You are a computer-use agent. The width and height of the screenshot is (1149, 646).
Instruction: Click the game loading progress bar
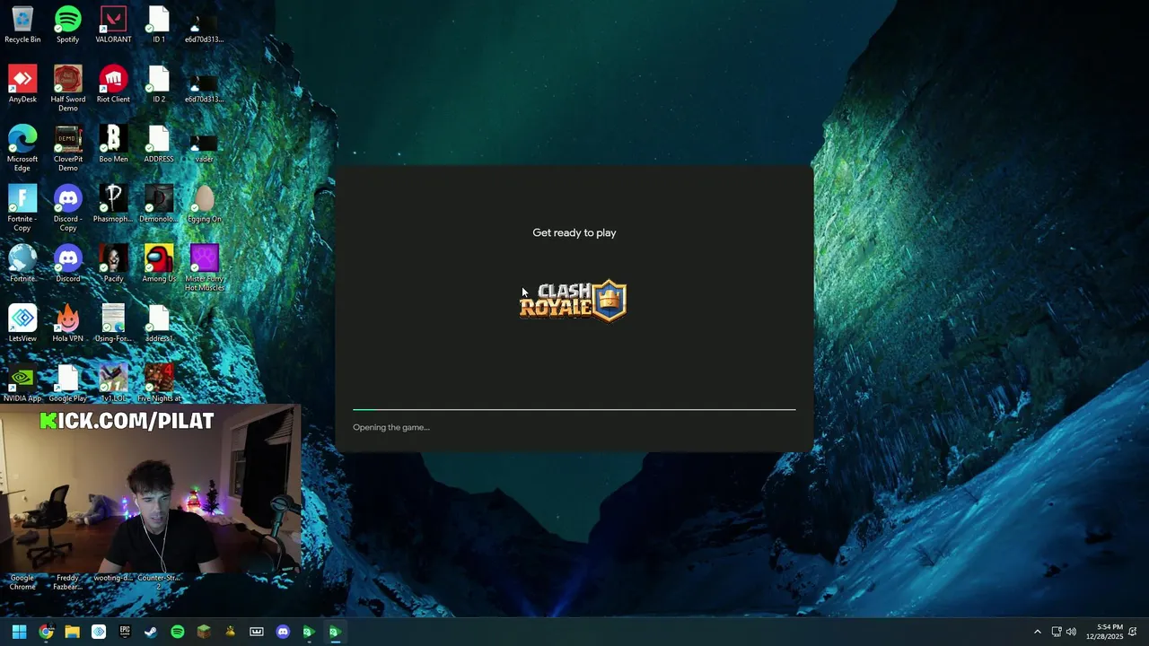[574, 409]
